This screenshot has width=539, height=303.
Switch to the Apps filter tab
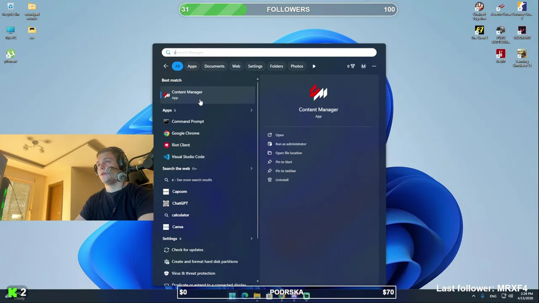pyautogui.click(x=192, y=66)
